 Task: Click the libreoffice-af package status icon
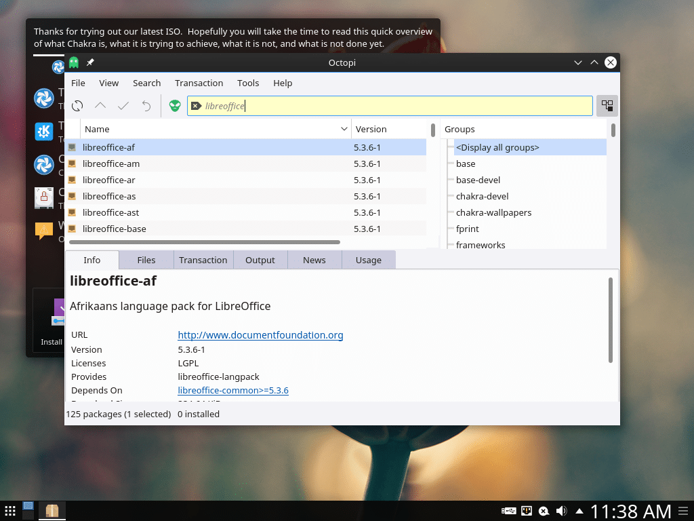click(x=72, y=147)
